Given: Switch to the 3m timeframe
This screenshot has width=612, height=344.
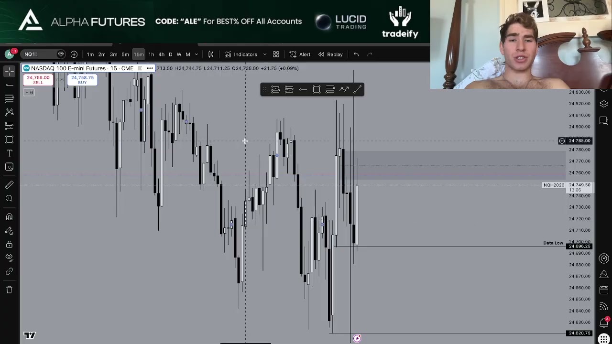Looking at the screenshot, I should (x=114, y=54).
